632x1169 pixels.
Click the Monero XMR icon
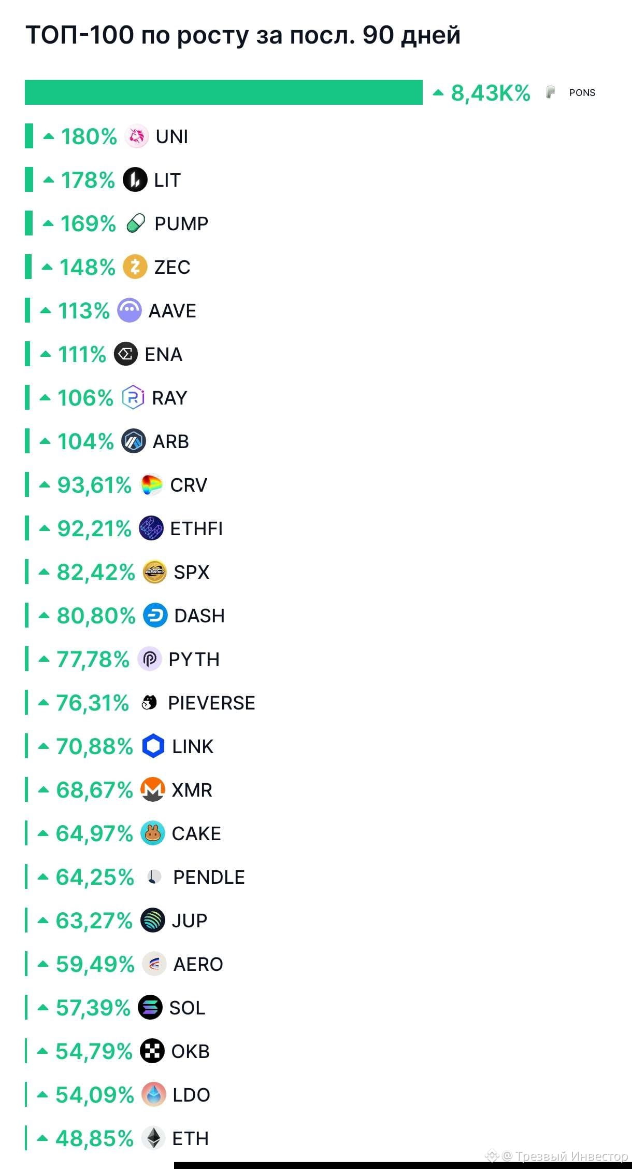coord(152,790)
